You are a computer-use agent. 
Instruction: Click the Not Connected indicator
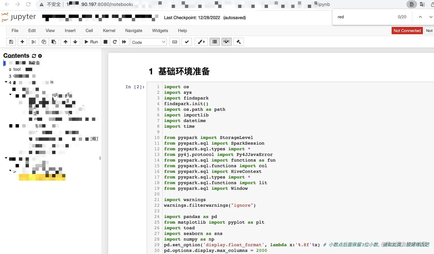click(x=407, y=31)
